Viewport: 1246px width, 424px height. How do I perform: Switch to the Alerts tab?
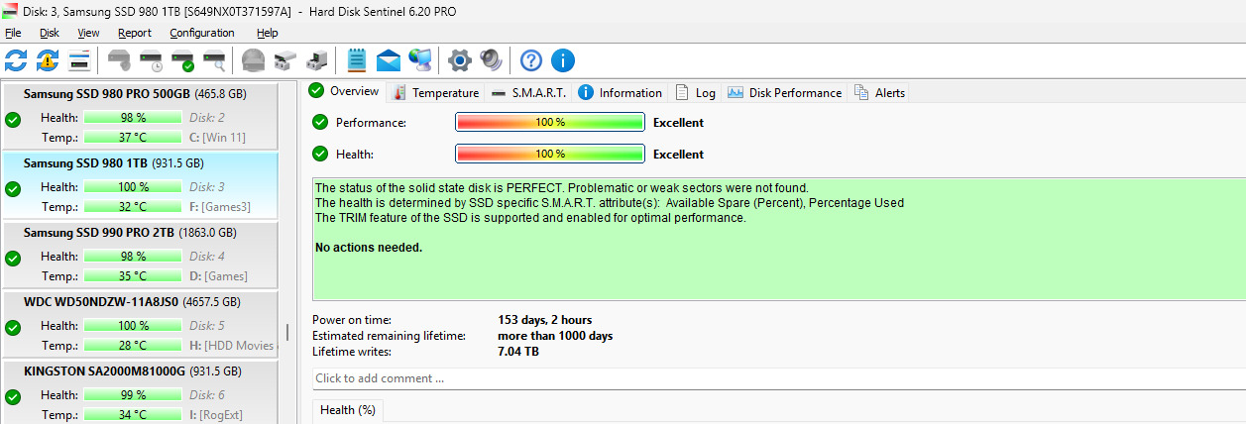879,92
